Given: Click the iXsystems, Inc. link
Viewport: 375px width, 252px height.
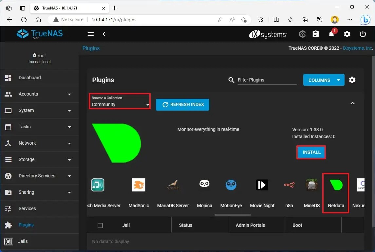Looking at the screenshot, I should coord(357,48).
